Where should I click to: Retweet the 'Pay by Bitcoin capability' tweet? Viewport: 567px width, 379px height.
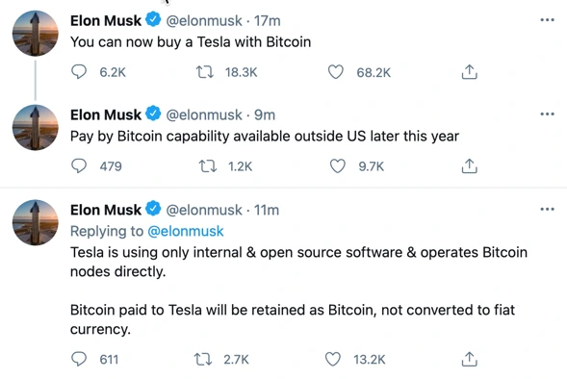[x=208, y=166]
